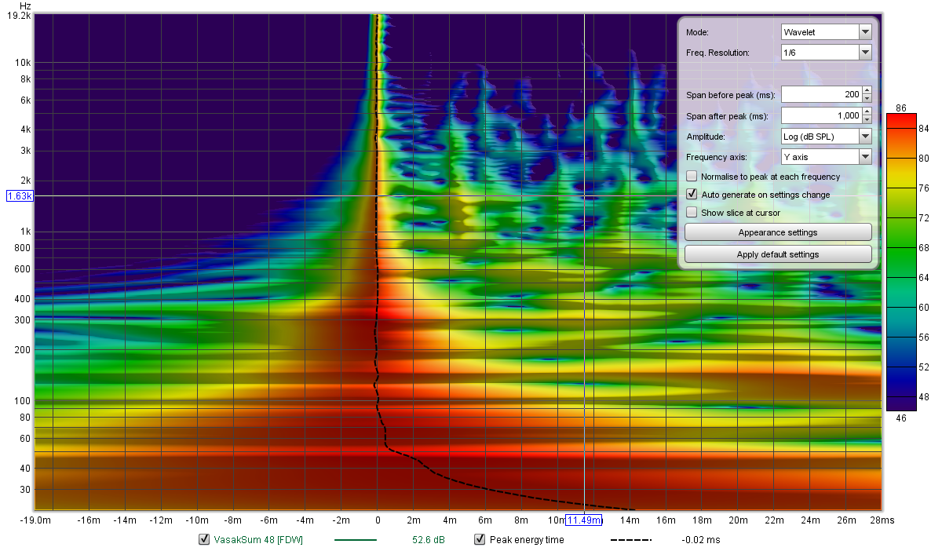942x551 pixels.
Task: Decrease the Span before peak value
Action: coord(867,98)
